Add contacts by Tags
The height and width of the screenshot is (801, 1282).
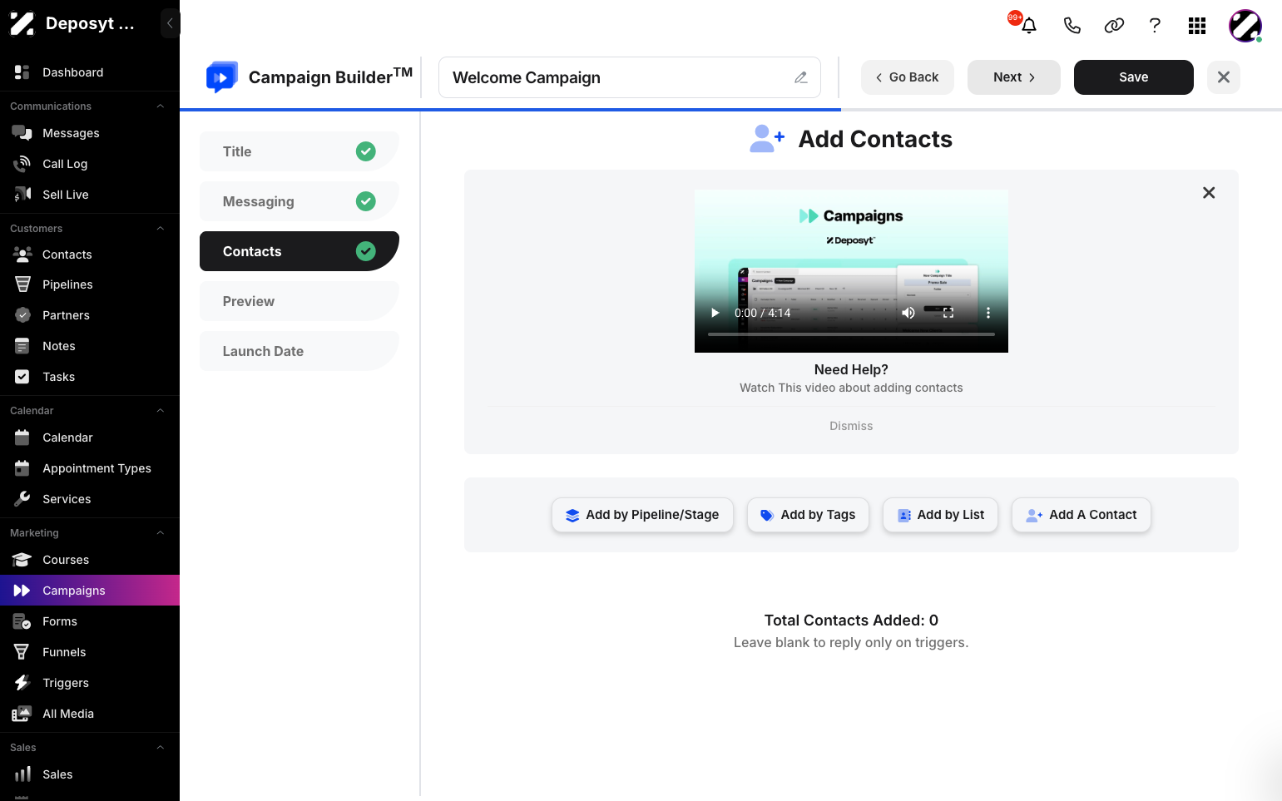[808, 515]
